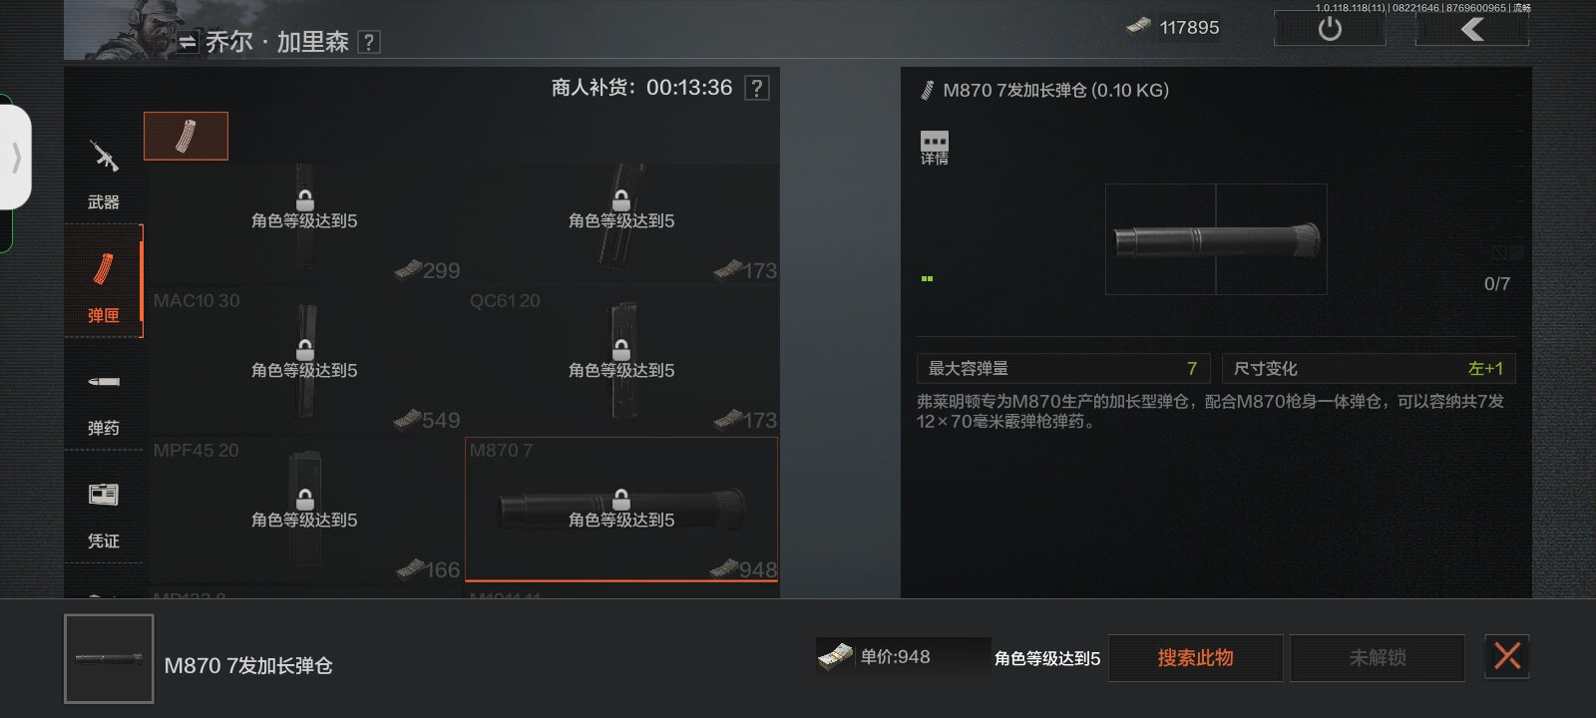The height and width of the screenshot is (718, 1596).
Task: Open the 武器 weapons category
Action: [104, 174]
